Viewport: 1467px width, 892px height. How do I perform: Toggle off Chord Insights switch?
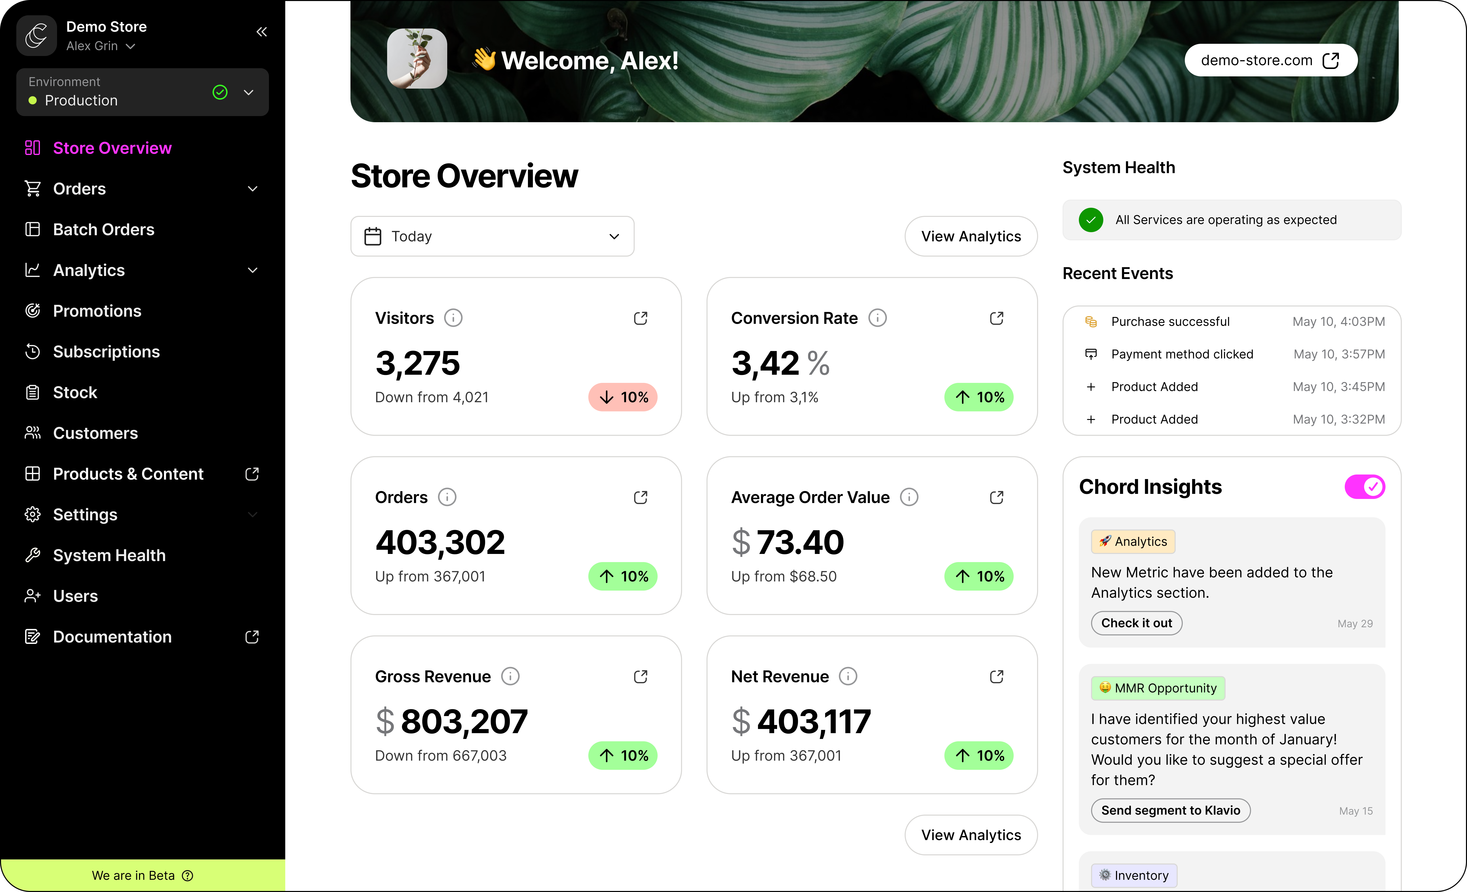(x=1364, y=487)
